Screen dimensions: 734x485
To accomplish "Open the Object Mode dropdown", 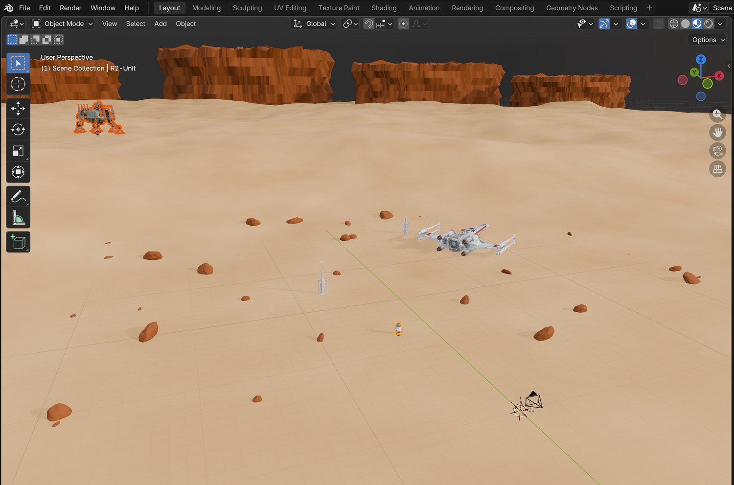I will 62,23.
